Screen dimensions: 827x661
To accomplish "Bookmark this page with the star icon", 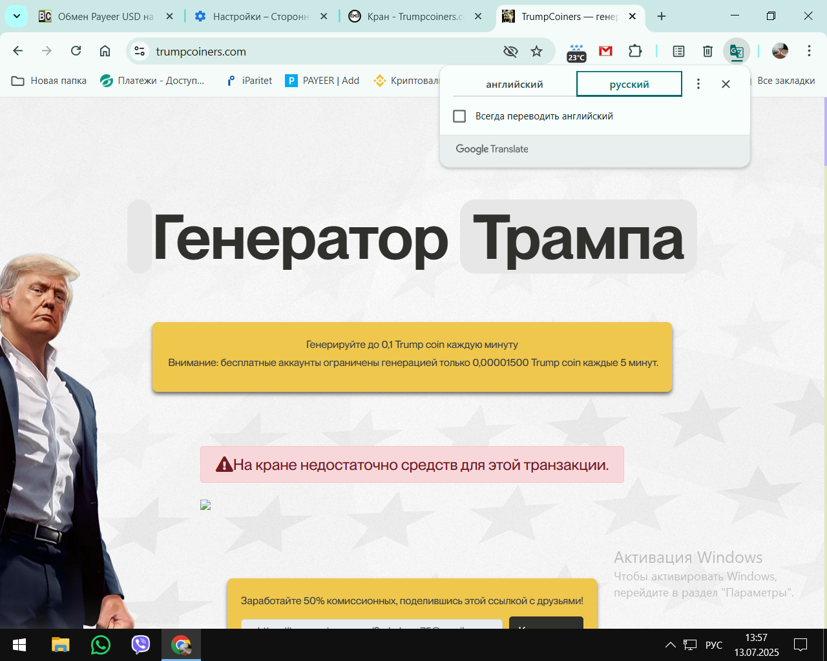I will pyautogui.click(x=536, y=51).
